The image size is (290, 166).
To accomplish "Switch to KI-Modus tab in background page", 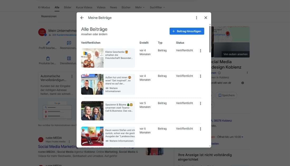I will point(44,7).
